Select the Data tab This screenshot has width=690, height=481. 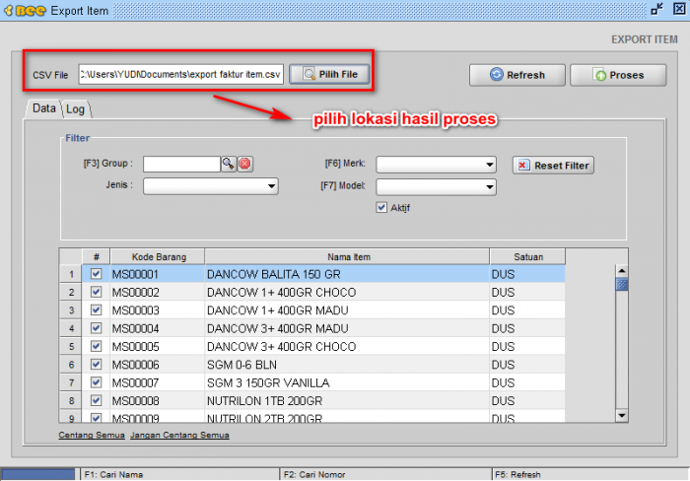[43, 108]
